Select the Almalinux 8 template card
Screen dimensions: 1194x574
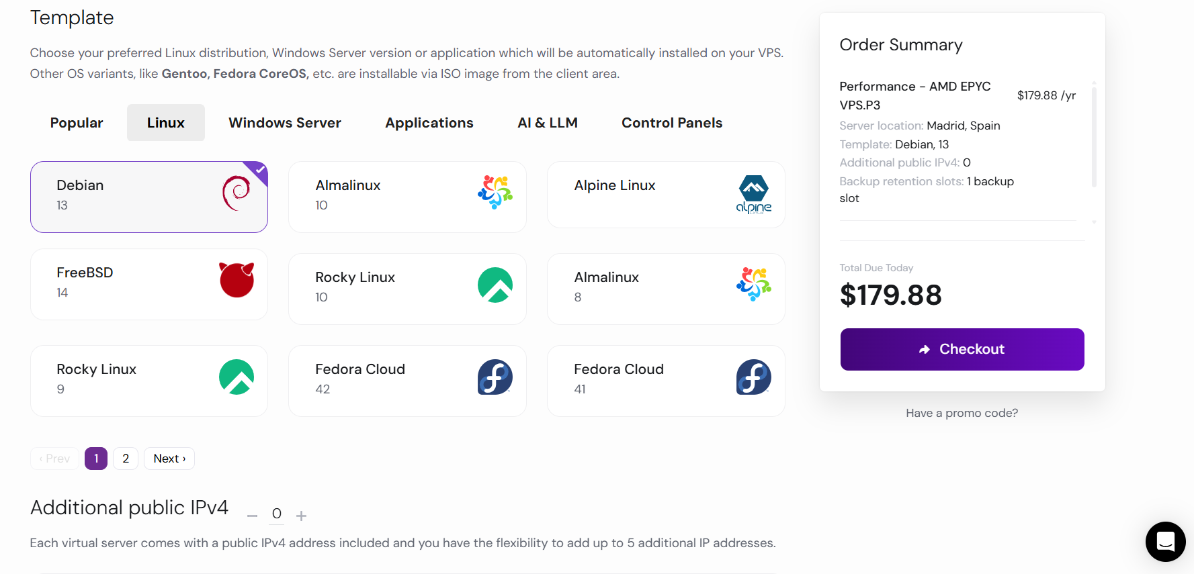tap(666, 289)
